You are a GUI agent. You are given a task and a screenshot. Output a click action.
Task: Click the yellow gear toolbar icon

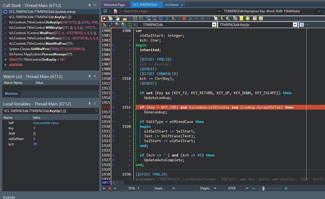[248, 18]
